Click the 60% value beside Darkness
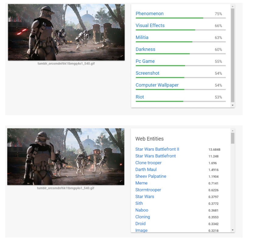 point(218,50)
